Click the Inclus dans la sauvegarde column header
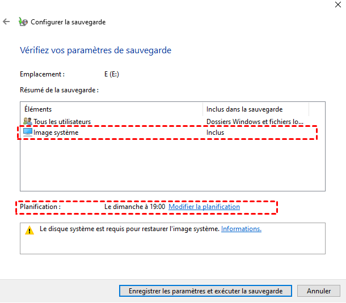 (x=244, y=109)
